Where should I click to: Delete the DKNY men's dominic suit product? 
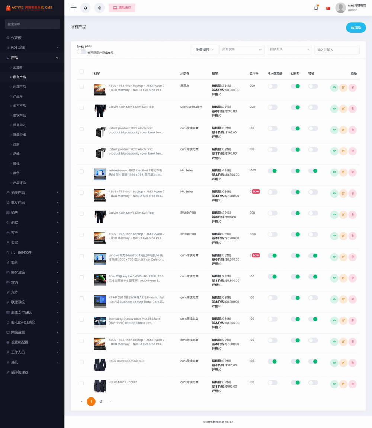coord(353,363)
